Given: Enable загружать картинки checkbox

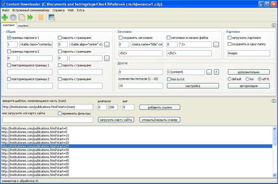Looking at the screenshot, I should tap(229, 38).
